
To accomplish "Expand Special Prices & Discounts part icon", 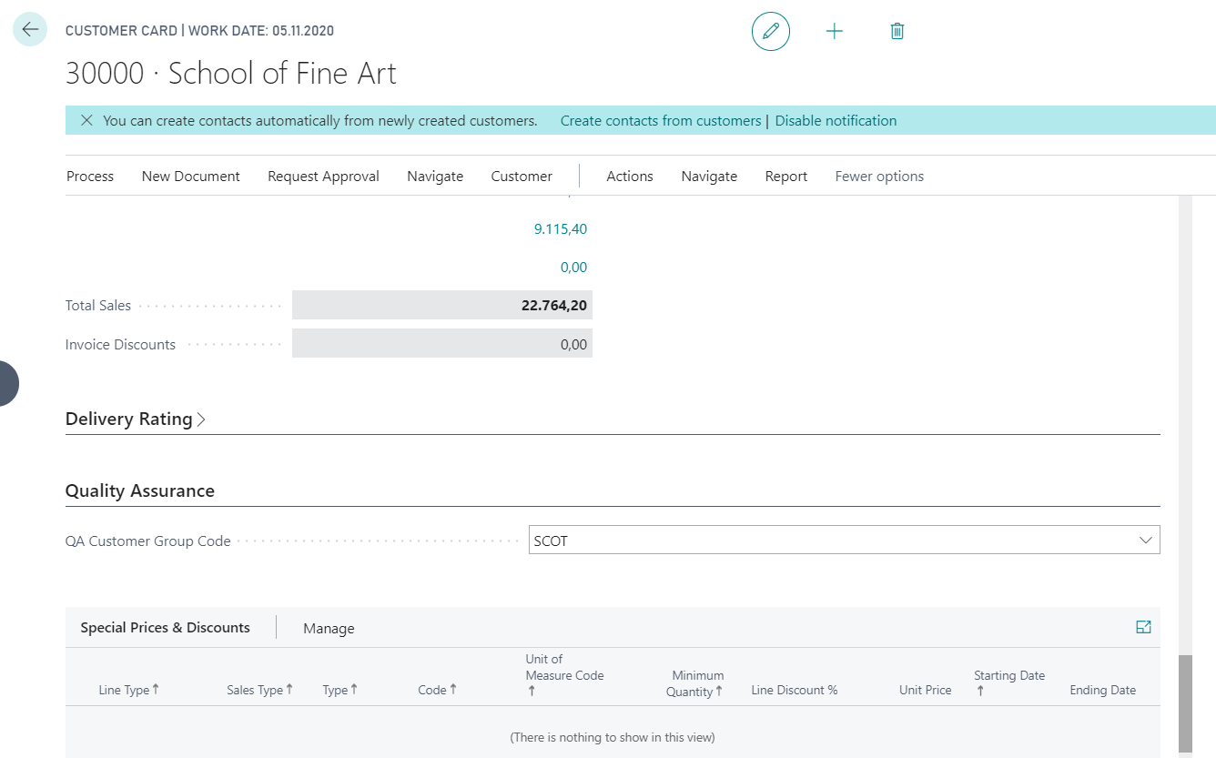I will (x=1143, y=627).
